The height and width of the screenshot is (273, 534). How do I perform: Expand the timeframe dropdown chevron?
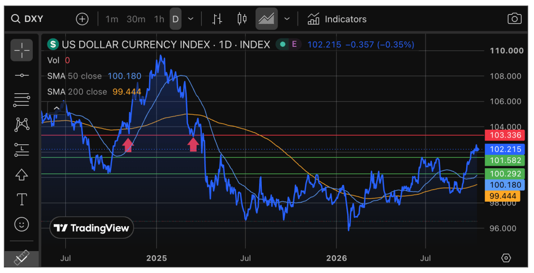point(191,19)
